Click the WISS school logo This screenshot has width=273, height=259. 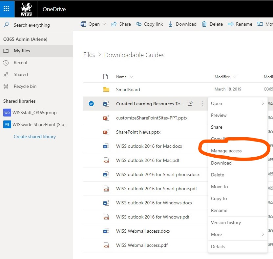(26, 9)
